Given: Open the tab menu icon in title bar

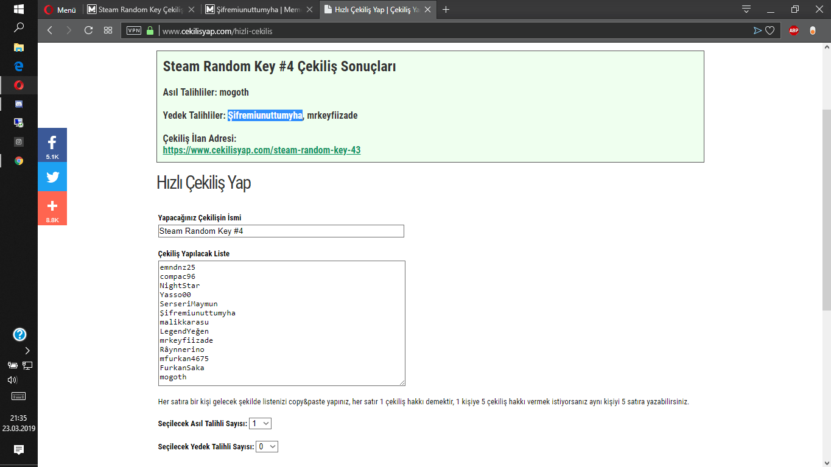Looking at the screenshot, I should coord(746,9).
